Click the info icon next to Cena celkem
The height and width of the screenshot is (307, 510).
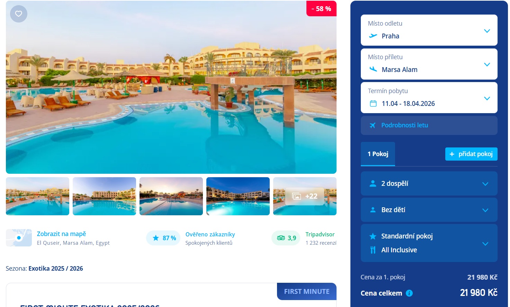click(x=409, y=293)
